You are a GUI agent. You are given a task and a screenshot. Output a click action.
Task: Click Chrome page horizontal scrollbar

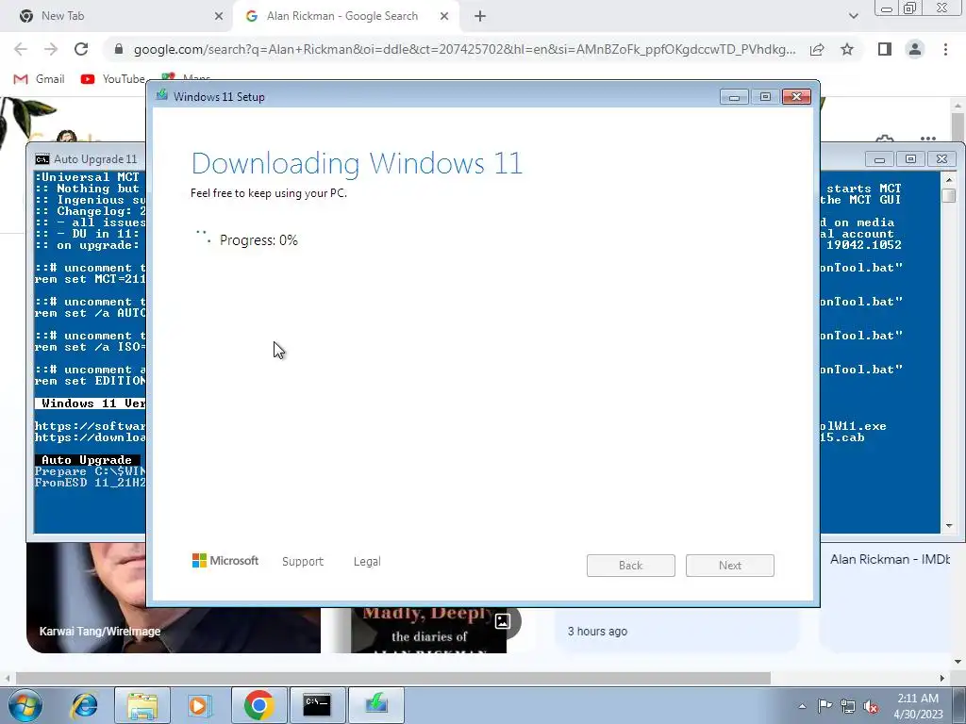(393, 678)
